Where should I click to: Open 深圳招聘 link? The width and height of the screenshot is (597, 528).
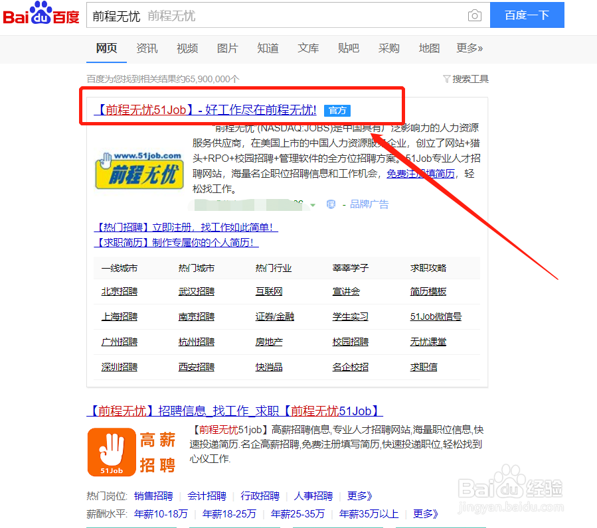pyautogui.click(x=119, y=367)
